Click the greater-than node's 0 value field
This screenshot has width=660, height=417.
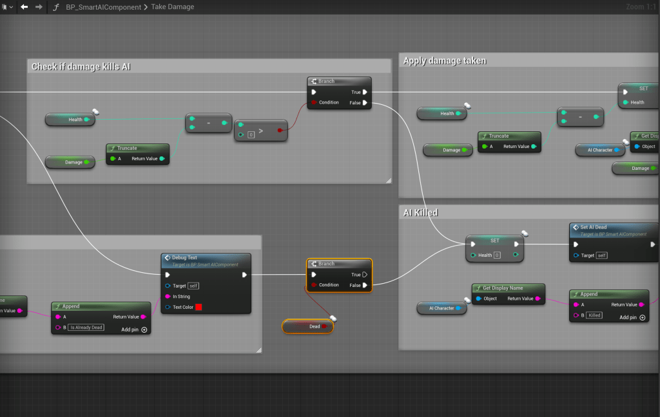tap(251, 135)
